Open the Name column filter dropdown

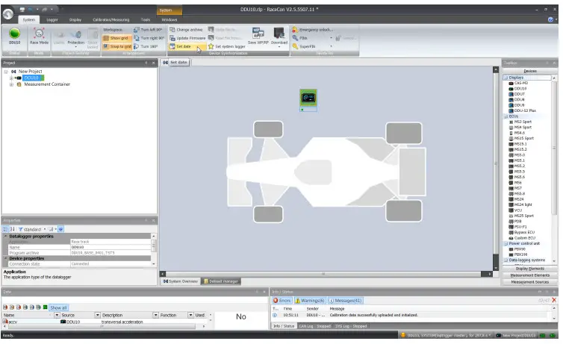[x=57, y=315]
